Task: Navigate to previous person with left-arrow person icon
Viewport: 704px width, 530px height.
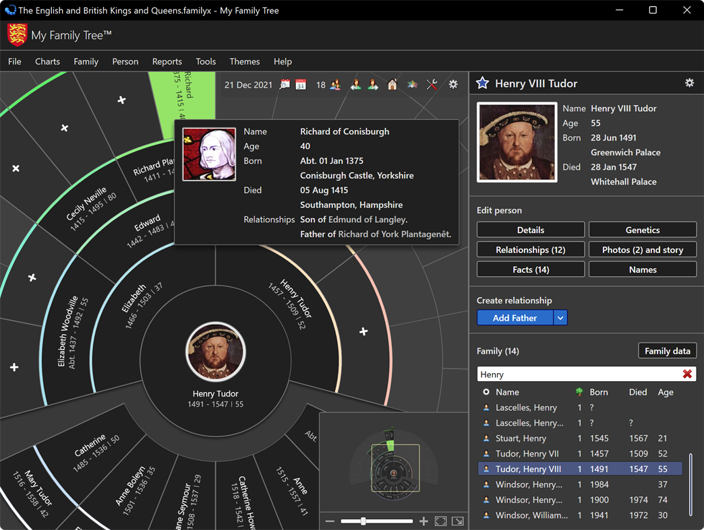Action: tap(356, 85)
